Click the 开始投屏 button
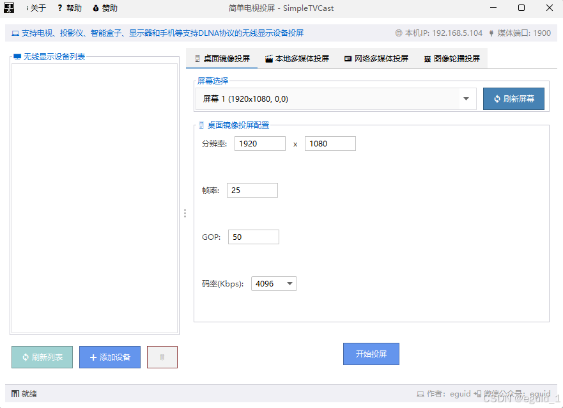Image resolution: width=563 pixels, height=408 pixels. (371, 354)
